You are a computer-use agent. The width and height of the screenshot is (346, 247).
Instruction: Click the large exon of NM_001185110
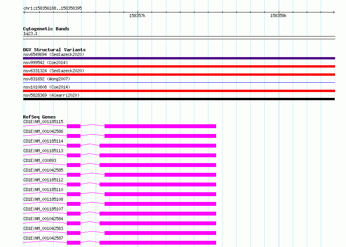click(x=160, y=194)
